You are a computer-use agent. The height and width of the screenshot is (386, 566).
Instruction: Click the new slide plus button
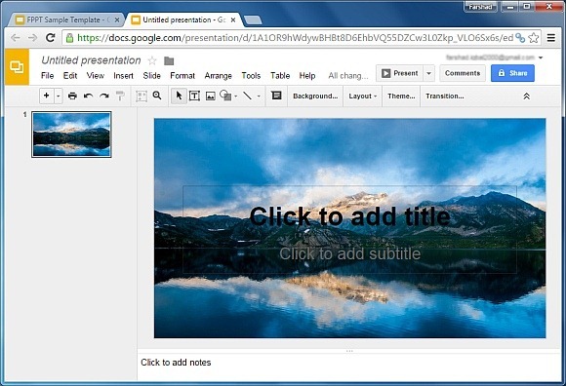tap(47, 96)
